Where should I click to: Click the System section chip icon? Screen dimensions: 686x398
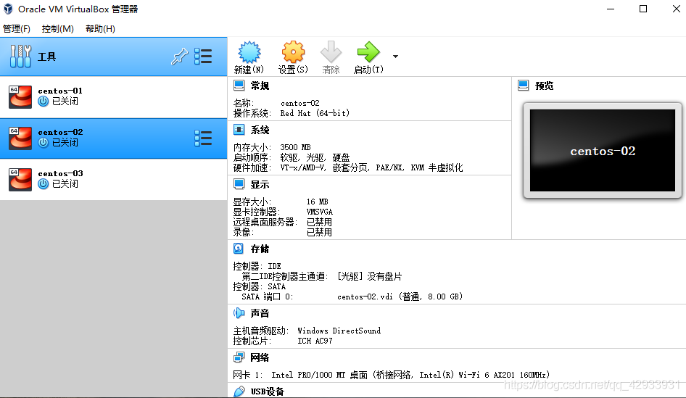(x=239, y=130)
